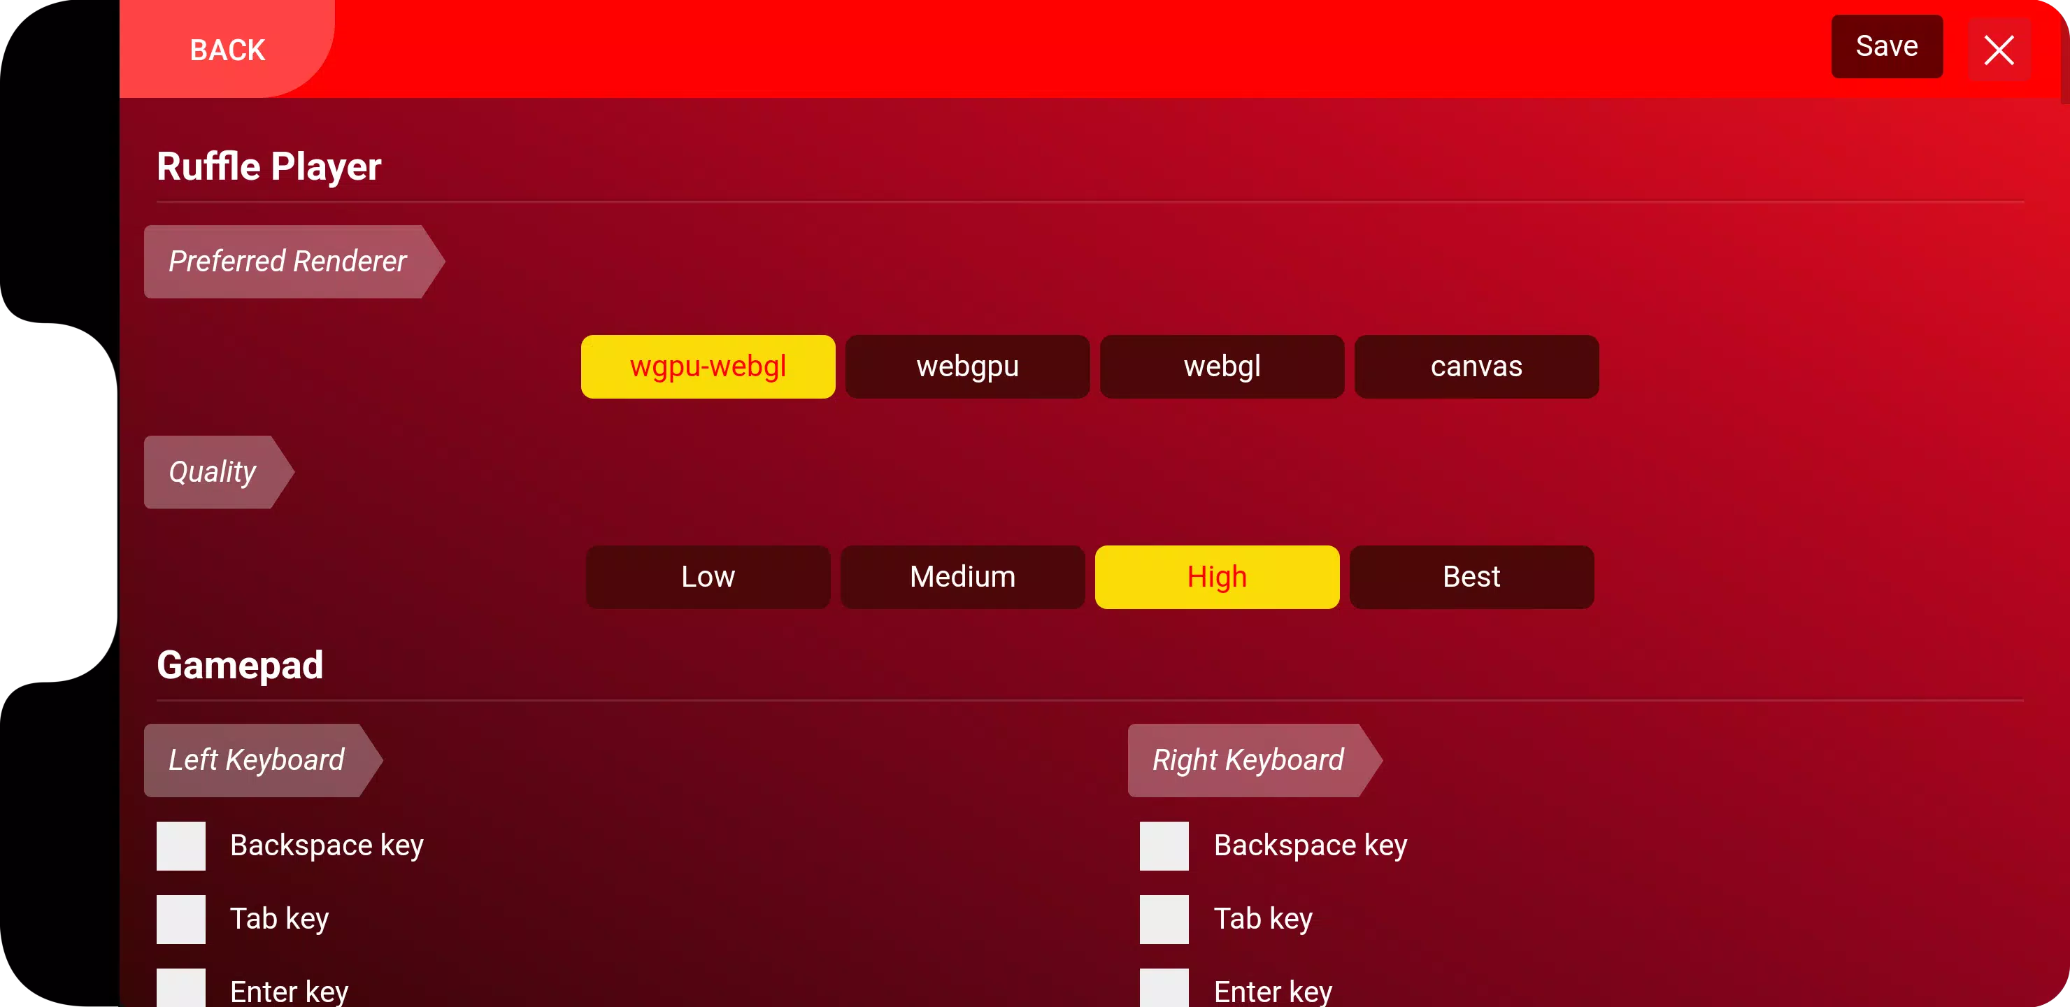Close the settings panel
The height and width of the screenshot is (1007, 2070).
click(x=2001, y=49)
